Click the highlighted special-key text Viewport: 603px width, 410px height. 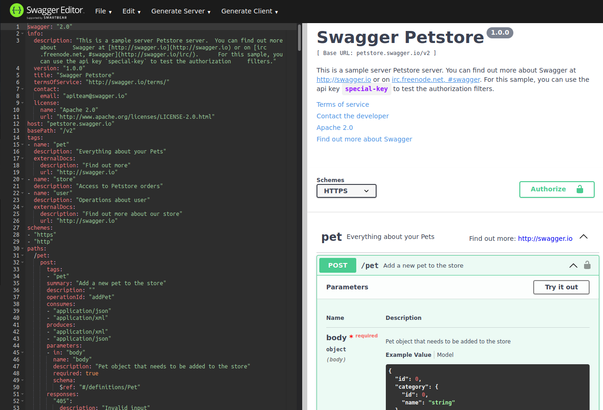(366, 88)
